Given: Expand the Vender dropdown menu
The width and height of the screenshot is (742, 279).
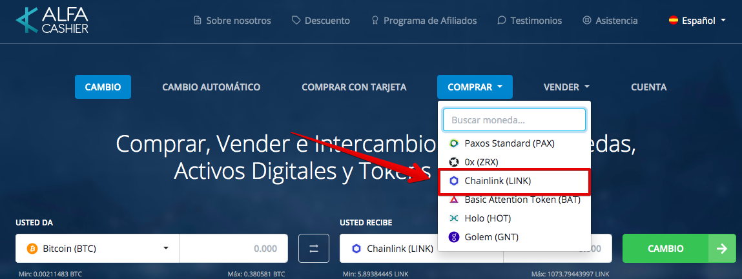Looking at the screenshot, I should [x=566, y=87].
